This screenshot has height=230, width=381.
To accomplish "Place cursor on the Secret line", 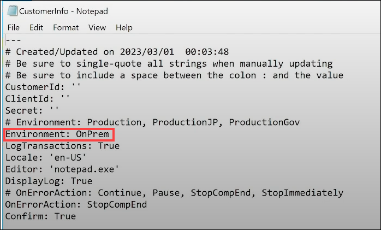I will point(32,111).
